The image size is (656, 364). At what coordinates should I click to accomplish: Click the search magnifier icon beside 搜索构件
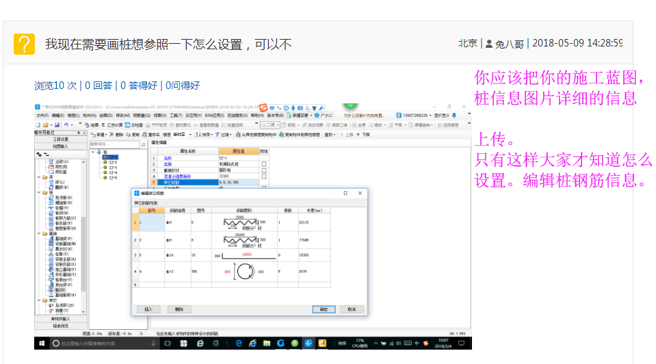pyautogui.click(x=144, y=145)
